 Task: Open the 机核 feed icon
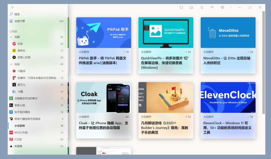click(14, 44)
